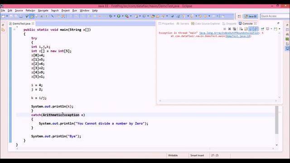Open the File menu
The width and height of the screenshot is (290, 163).
point(3,10)
